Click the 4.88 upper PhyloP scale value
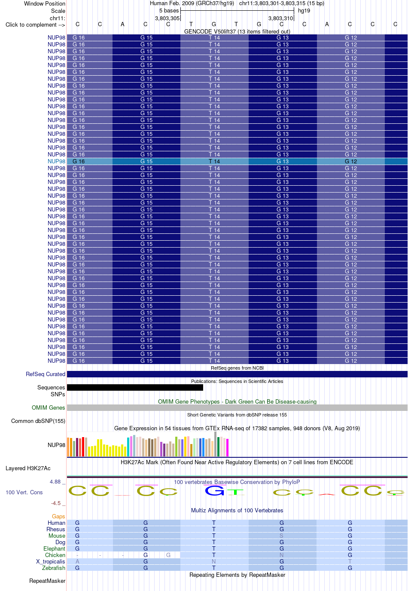The width and height of the screenshot is (408, 591). coord(55,481)
